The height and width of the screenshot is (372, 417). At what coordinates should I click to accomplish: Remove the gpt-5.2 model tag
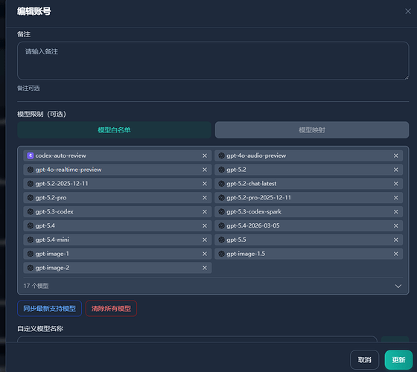coord(395,170)
